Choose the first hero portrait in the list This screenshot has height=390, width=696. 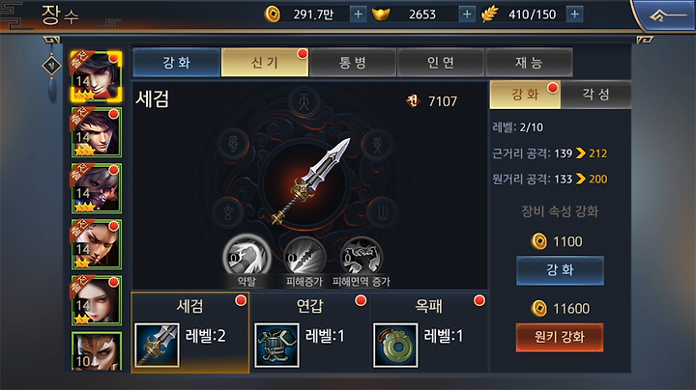click(96, 76)
